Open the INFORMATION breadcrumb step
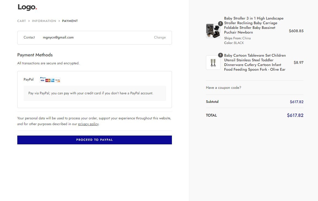 pyautogui.click(x=44, y=21)
